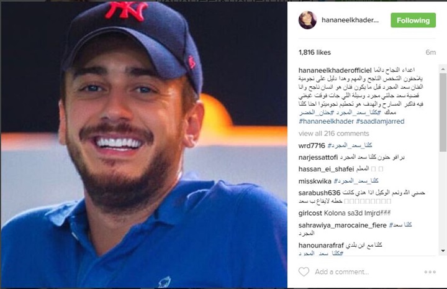
Task: Visit misskwika's profile
Action: point(315,181)
